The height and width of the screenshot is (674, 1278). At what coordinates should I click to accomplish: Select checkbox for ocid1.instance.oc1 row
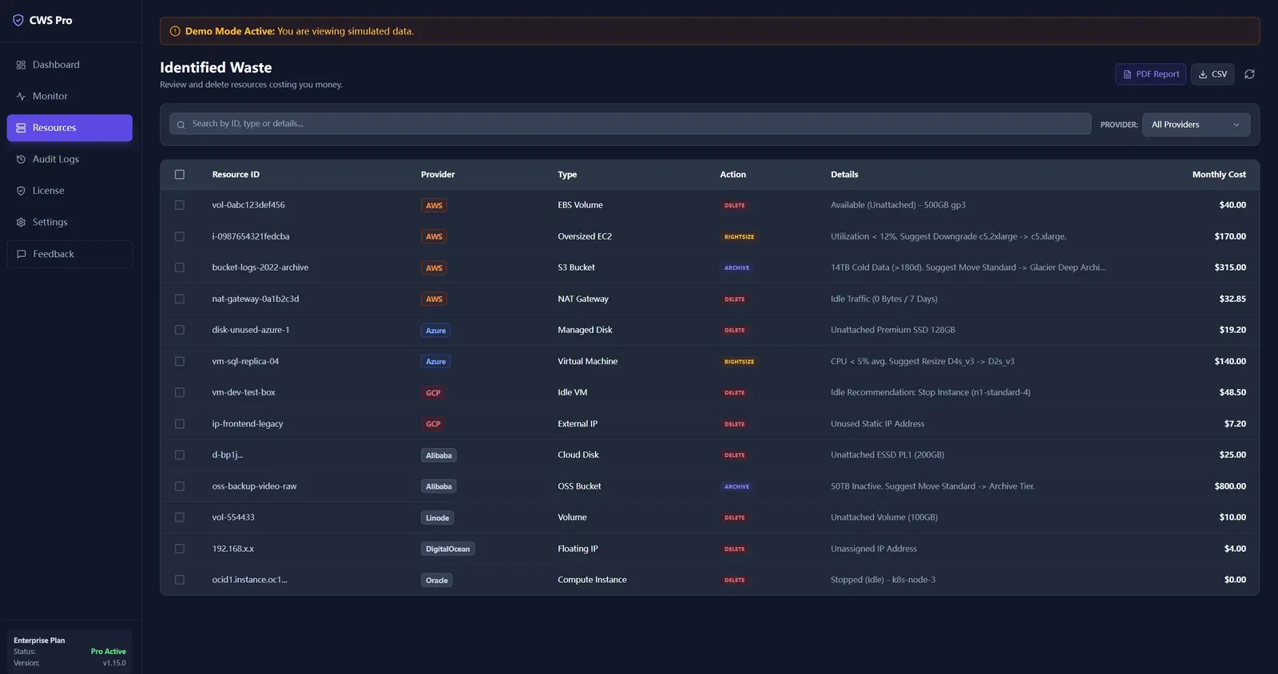coord(180,580)
